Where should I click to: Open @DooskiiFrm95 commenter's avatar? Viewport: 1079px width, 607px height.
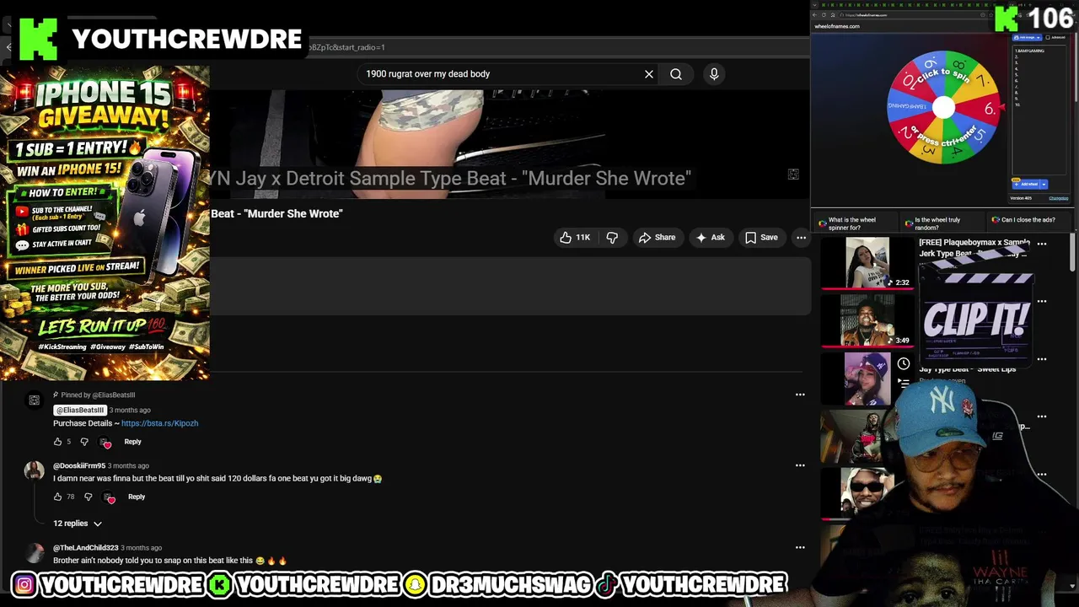pyautogui.click(x=35, y=470)
